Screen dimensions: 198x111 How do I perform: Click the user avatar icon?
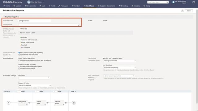(174, 2)
